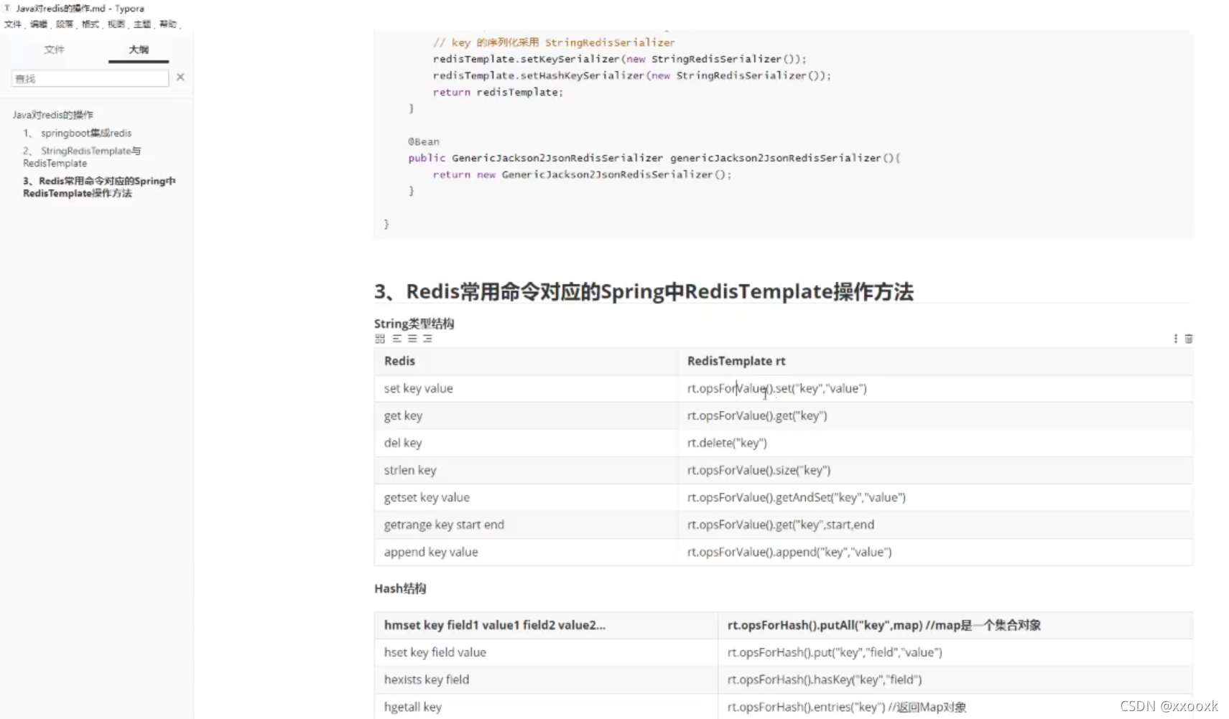The height and width of the screenshot is (719, 1229).
Task: Click the 'get key' table cell
Action: (526, 415)
